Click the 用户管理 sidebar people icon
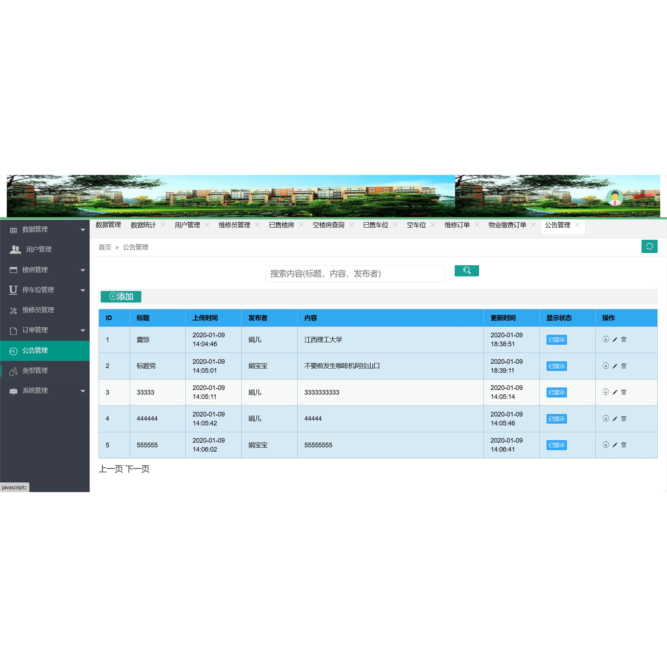This screenshot has height=667, width=667. click(15, 249)
